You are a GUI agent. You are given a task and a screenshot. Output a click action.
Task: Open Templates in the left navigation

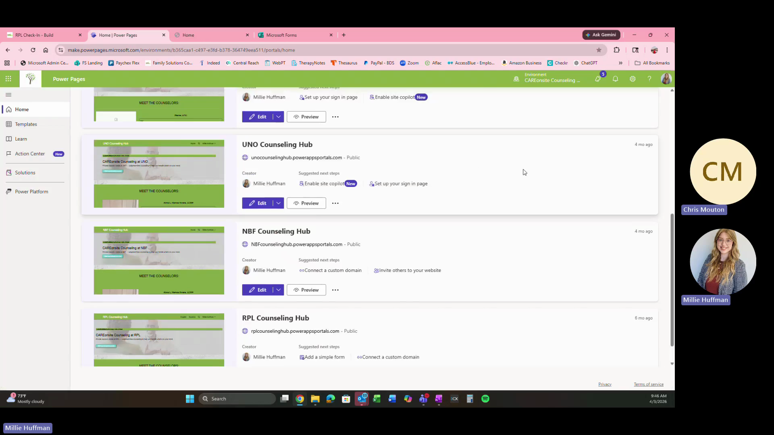tap(35, 124)
